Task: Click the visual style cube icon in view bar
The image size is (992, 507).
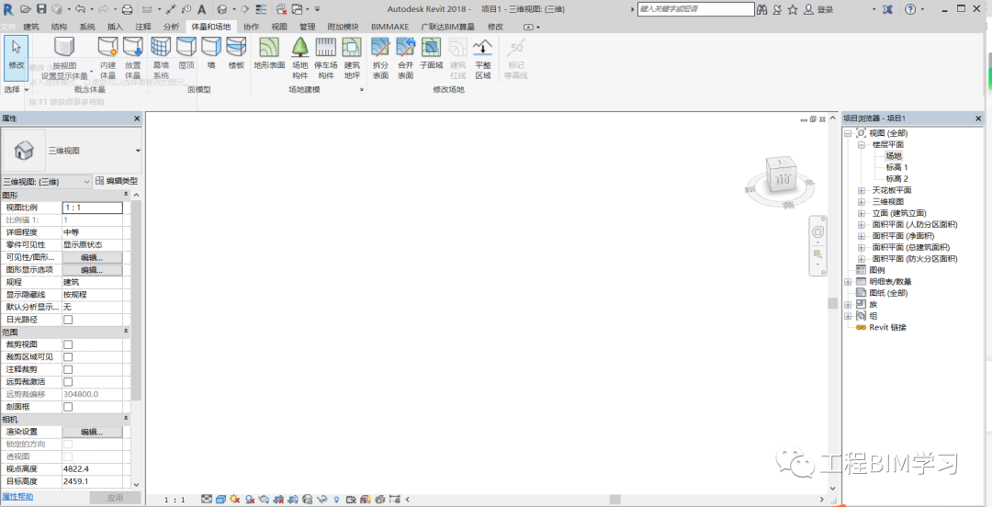Action: (x=220, y=500)
